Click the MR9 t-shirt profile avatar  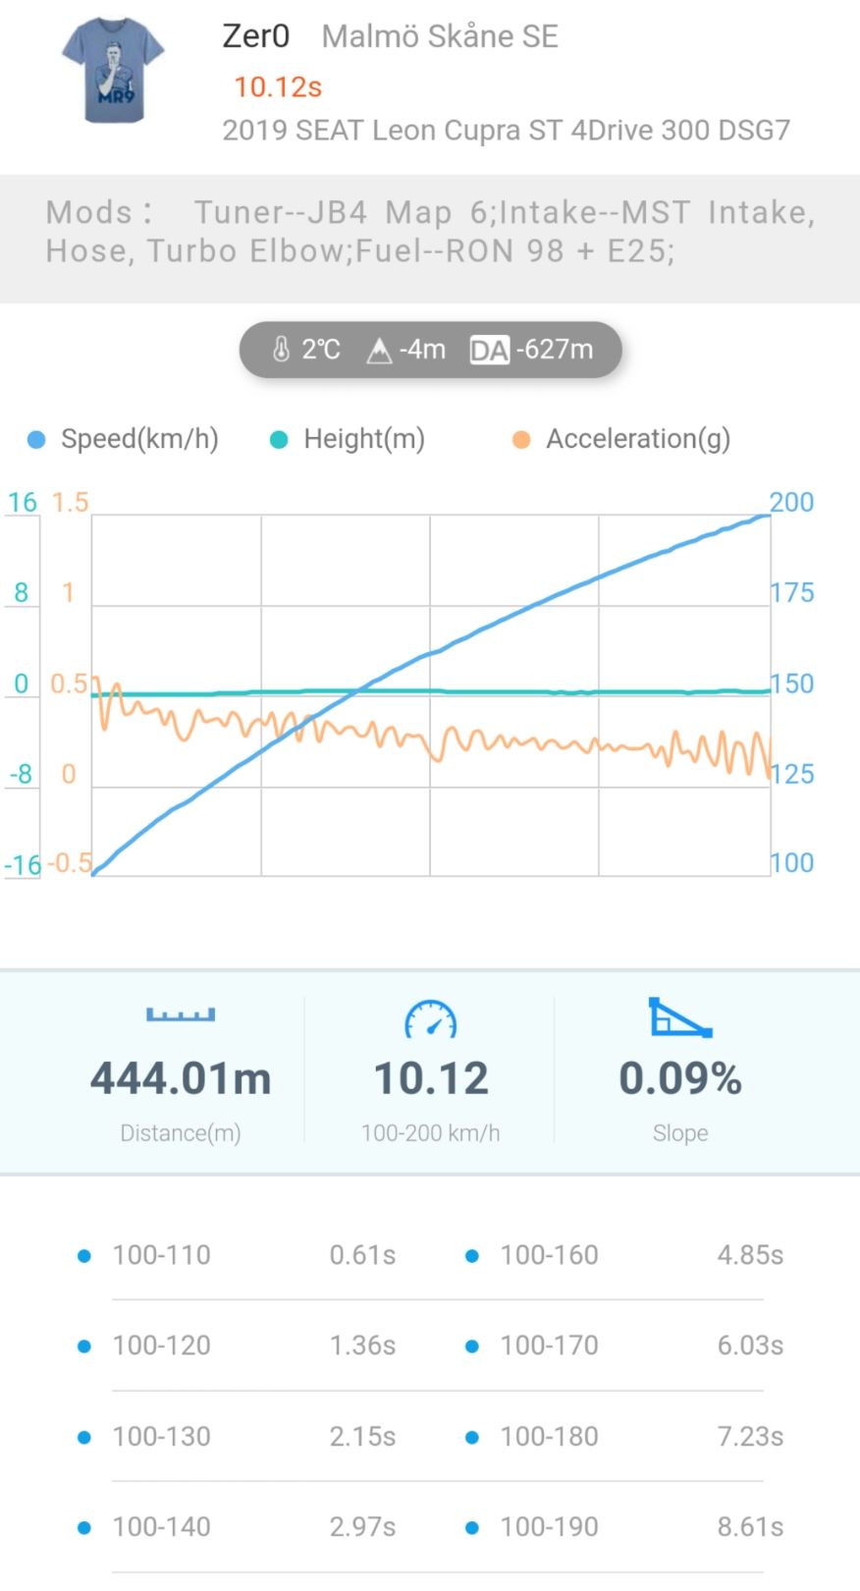113,71
